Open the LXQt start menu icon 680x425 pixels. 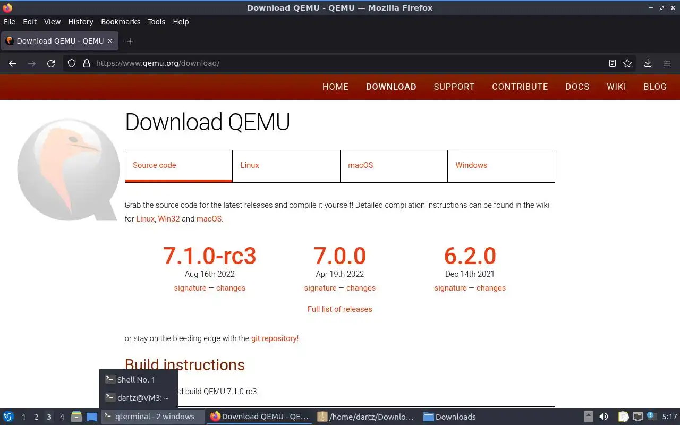pos(8,416)
